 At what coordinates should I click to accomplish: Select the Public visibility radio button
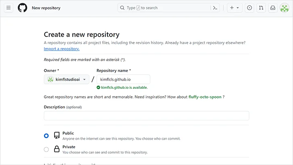point(46,136)
